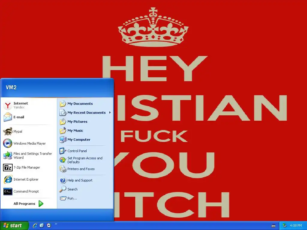The image size is (307, 230).
Task: Open Printers and Faxes
Action: (85, 169)
